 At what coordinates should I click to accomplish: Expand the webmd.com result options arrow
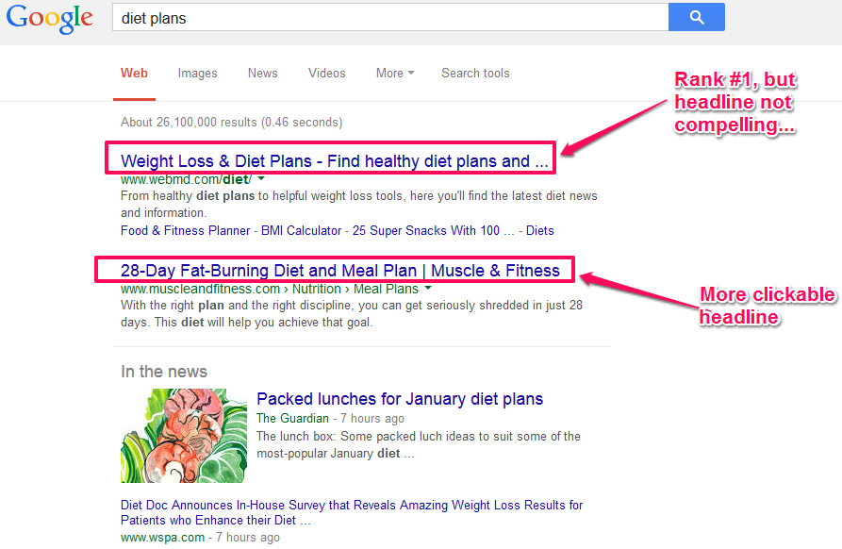(261, 178)
